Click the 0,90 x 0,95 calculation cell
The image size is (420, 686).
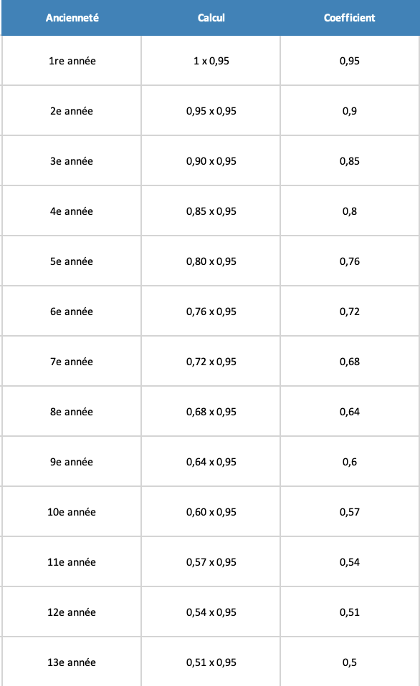(x=211, y=161)
